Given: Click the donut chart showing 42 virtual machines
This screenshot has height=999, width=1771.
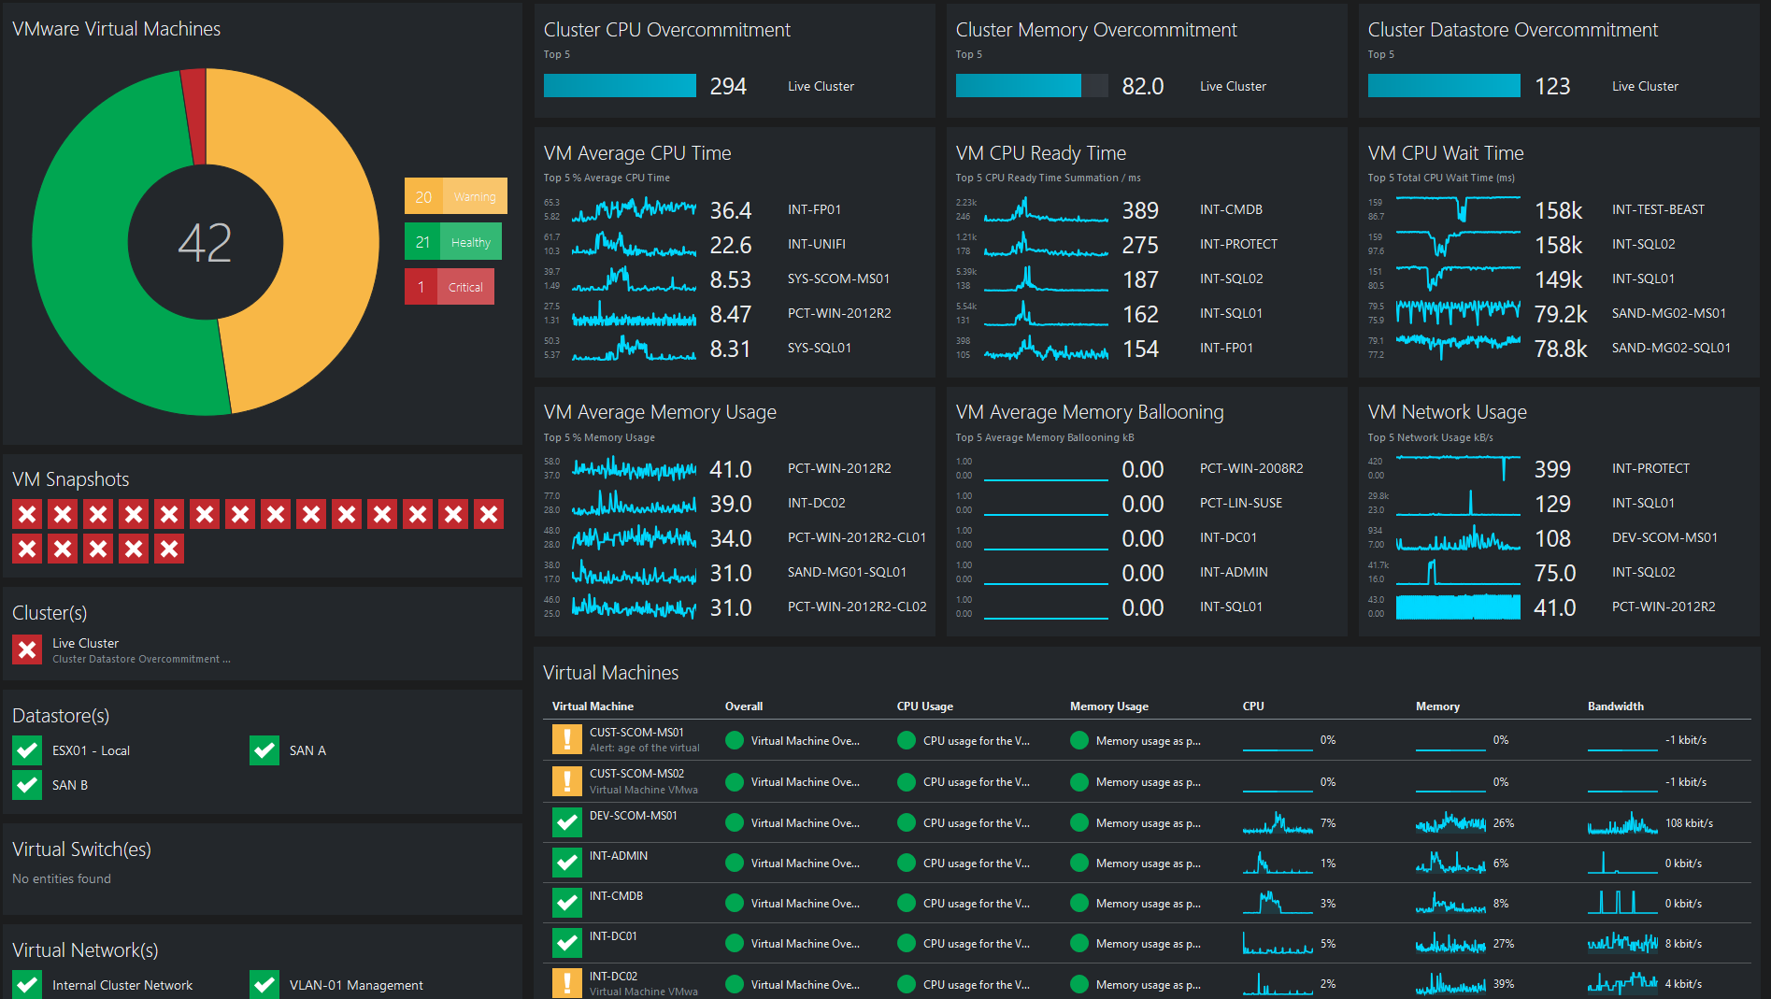Looking at the screenshot, I should point(206,242).
